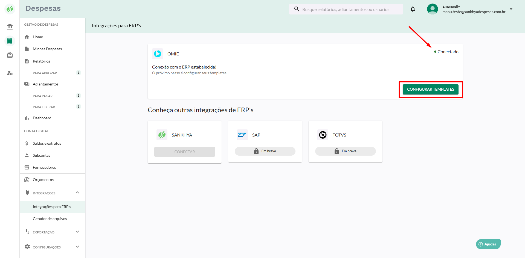
Task: Open the gift card icon in the rail
Action: 10,55
